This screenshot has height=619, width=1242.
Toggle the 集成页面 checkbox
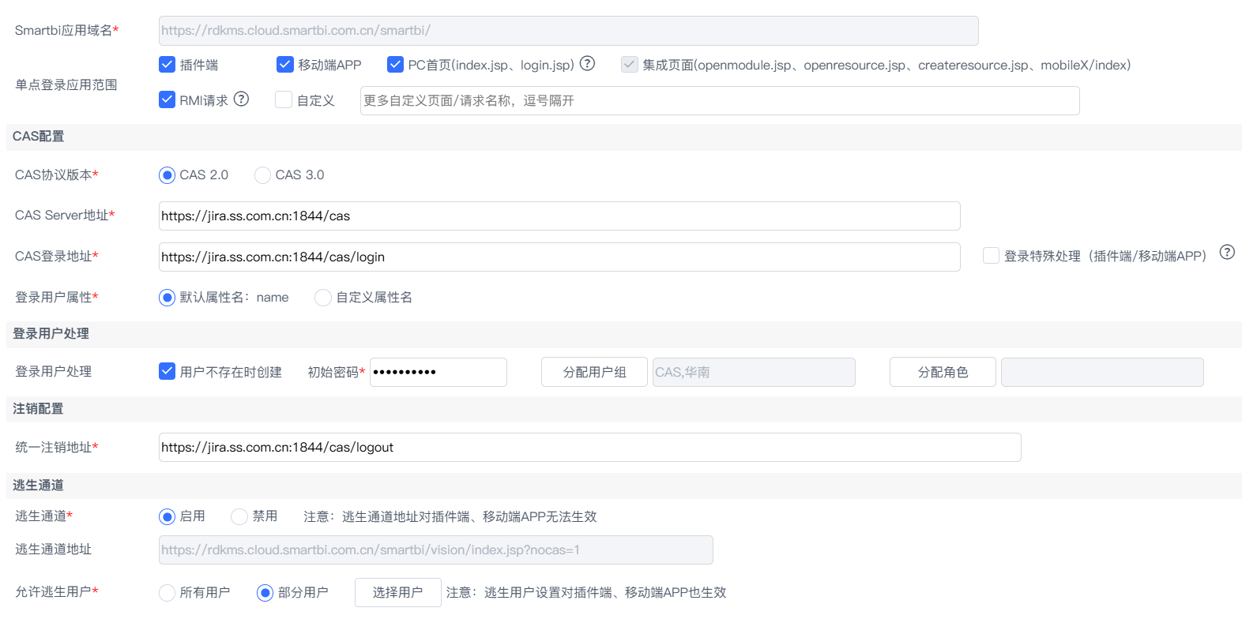[x=629, y=65]
